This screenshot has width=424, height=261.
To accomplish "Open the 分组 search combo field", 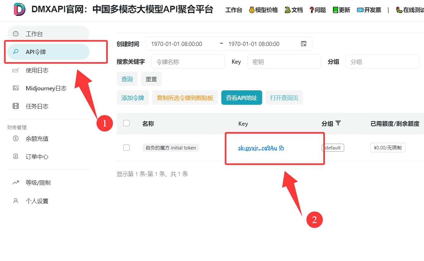I will point(382,61).
